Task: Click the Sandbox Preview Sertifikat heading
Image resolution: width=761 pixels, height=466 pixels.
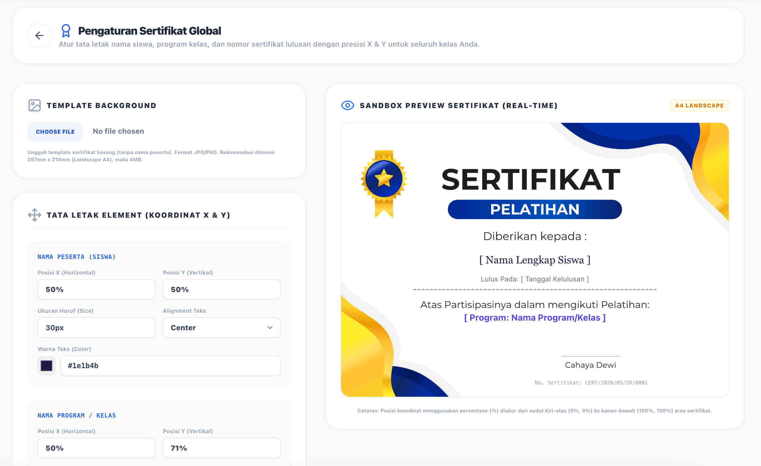Action: (459, 106)
